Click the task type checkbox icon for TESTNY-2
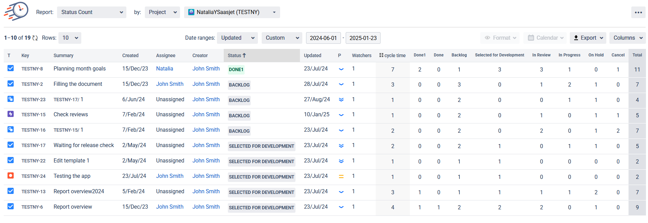The height and width of the screenshot is (223, 648). [x=11, y=84]
